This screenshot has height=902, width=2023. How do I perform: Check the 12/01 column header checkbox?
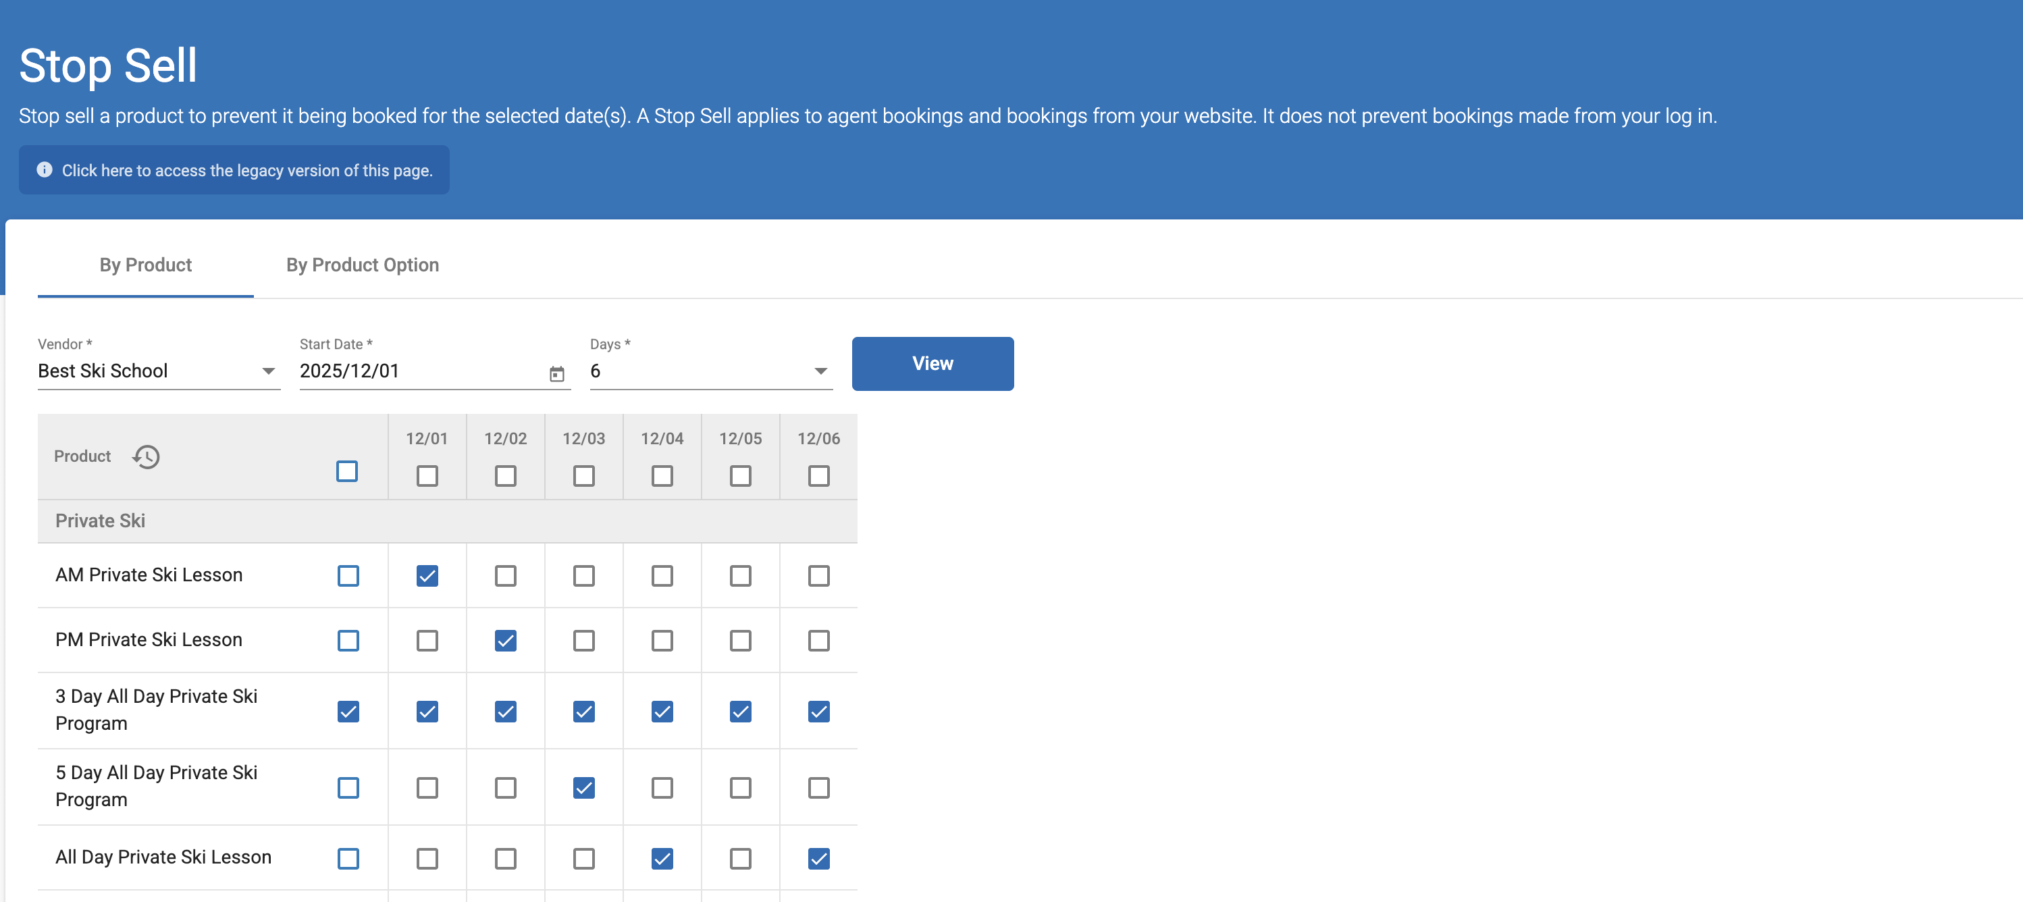coord(427,476)
